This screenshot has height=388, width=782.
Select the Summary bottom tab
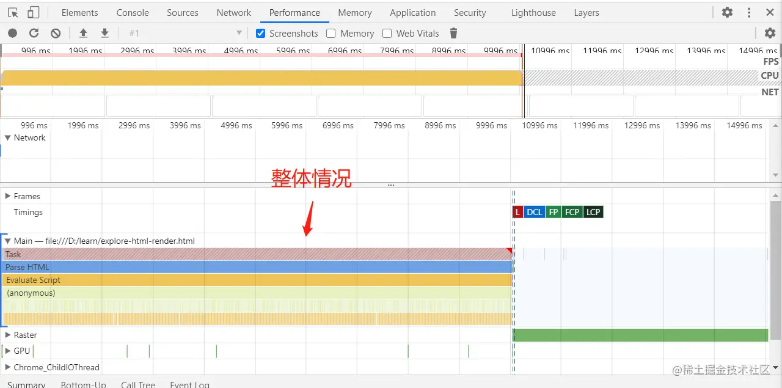[26, 384]
